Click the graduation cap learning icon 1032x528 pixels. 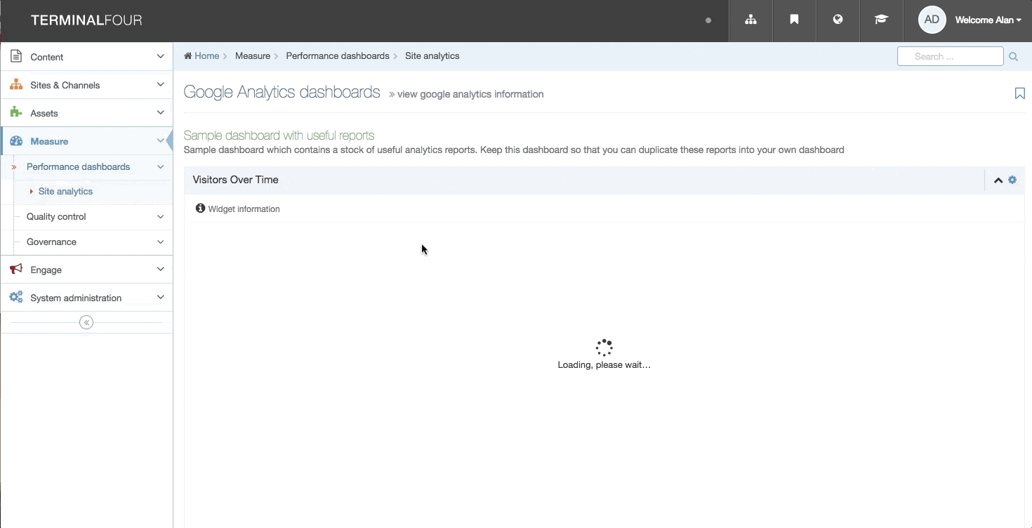[x=881, y=20]
